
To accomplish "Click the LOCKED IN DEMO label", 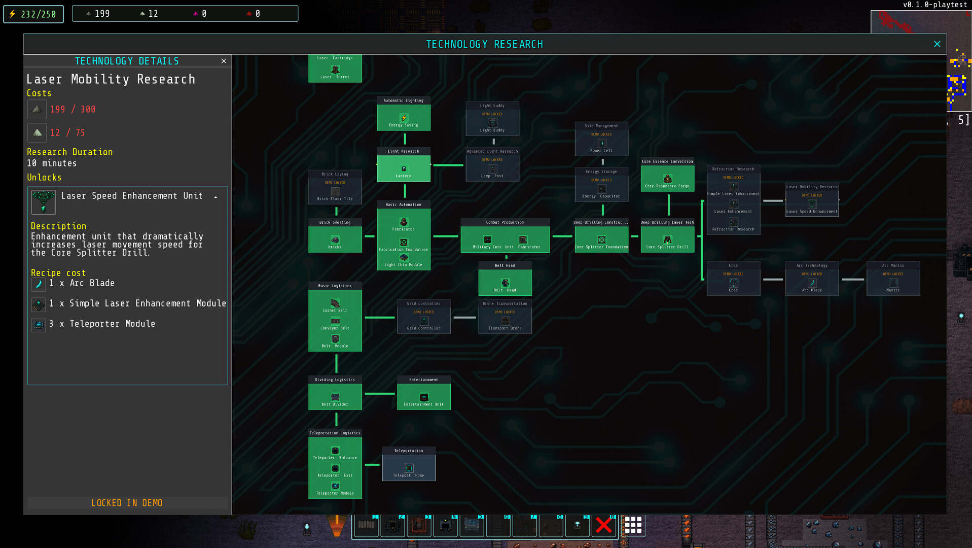I will tap(127, 503).
